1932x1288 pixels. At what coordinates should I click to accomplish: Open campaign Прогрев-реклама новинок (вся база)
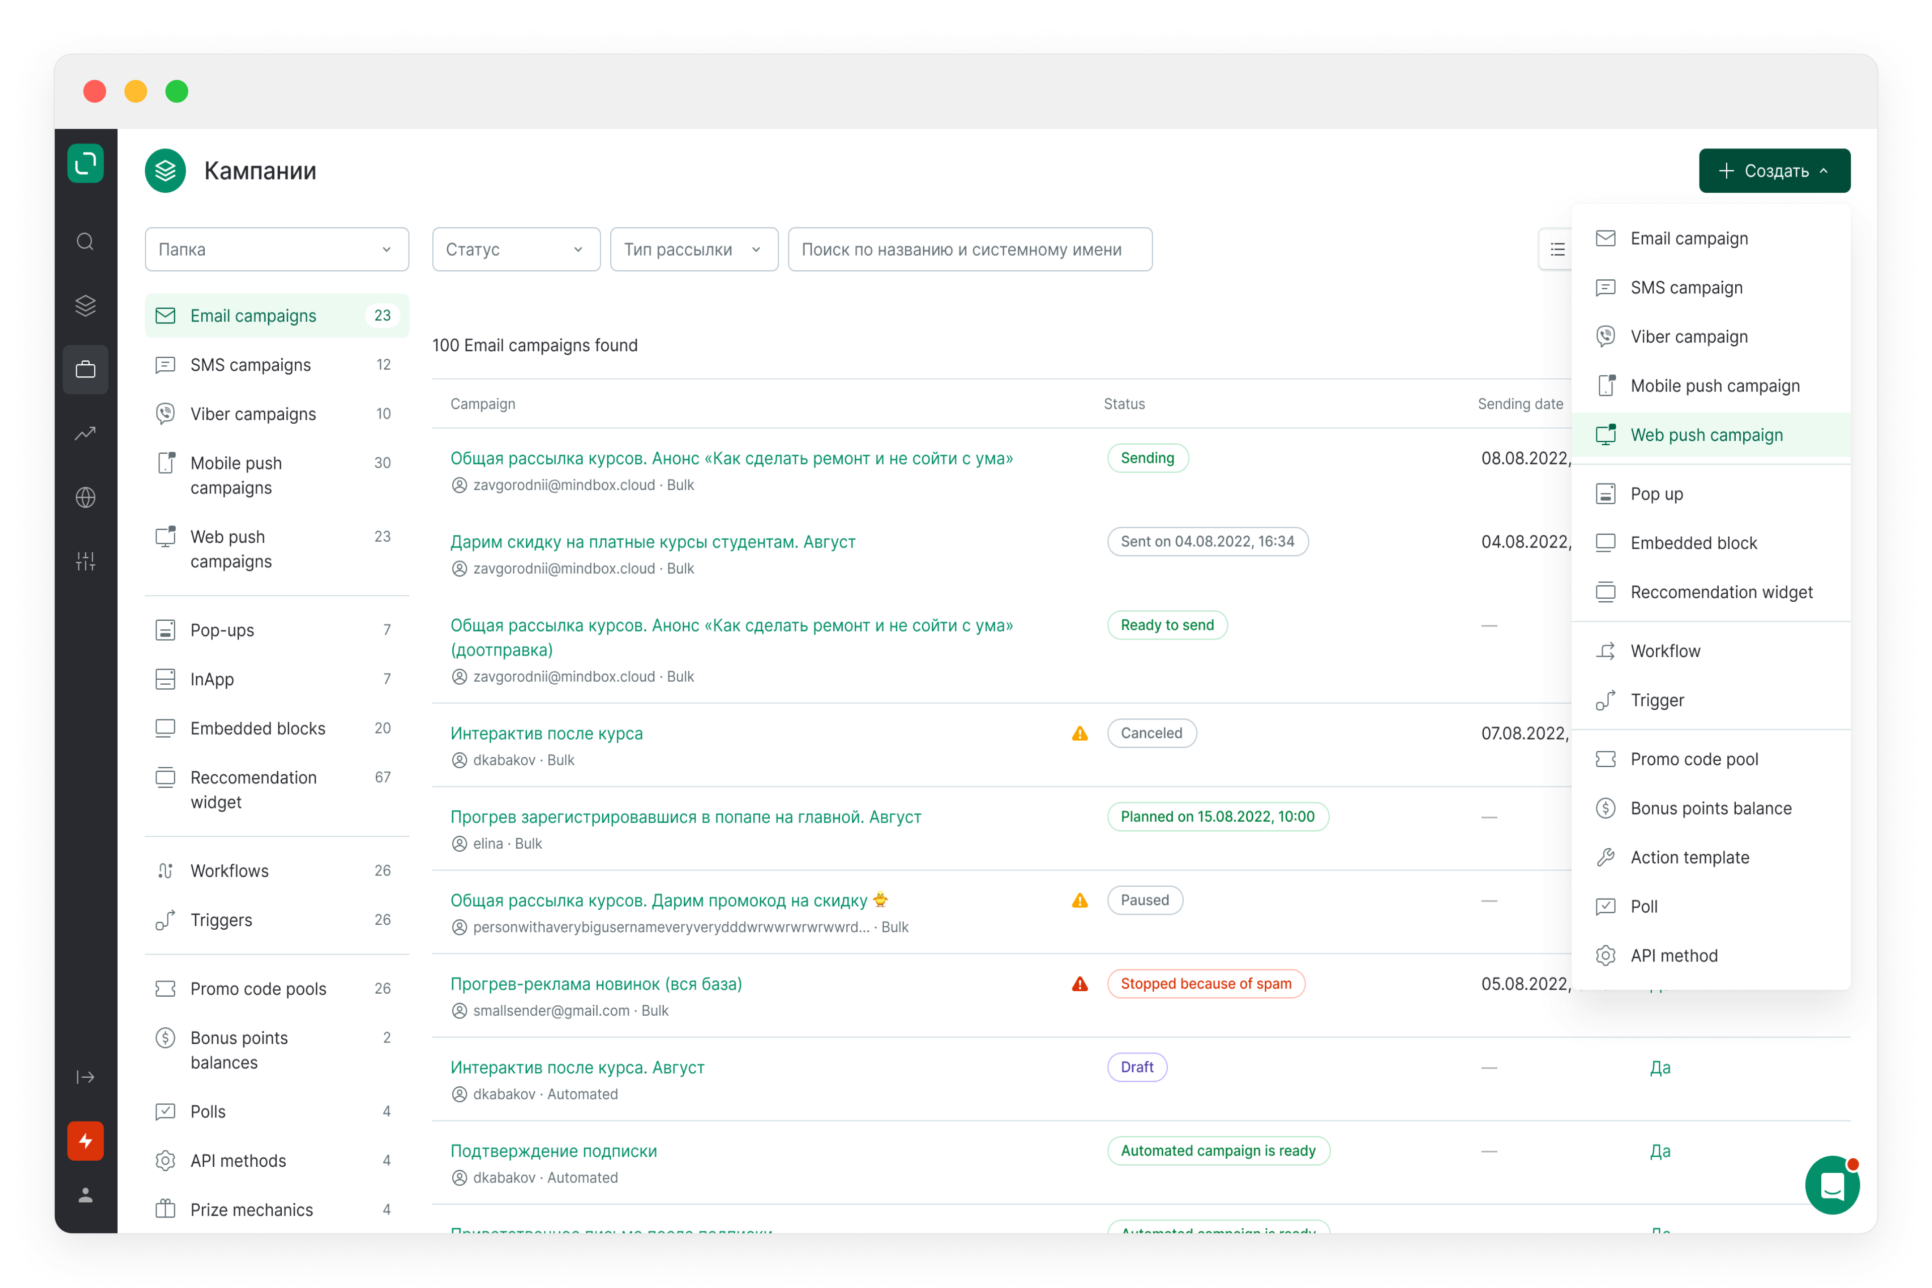coord(596,984)
